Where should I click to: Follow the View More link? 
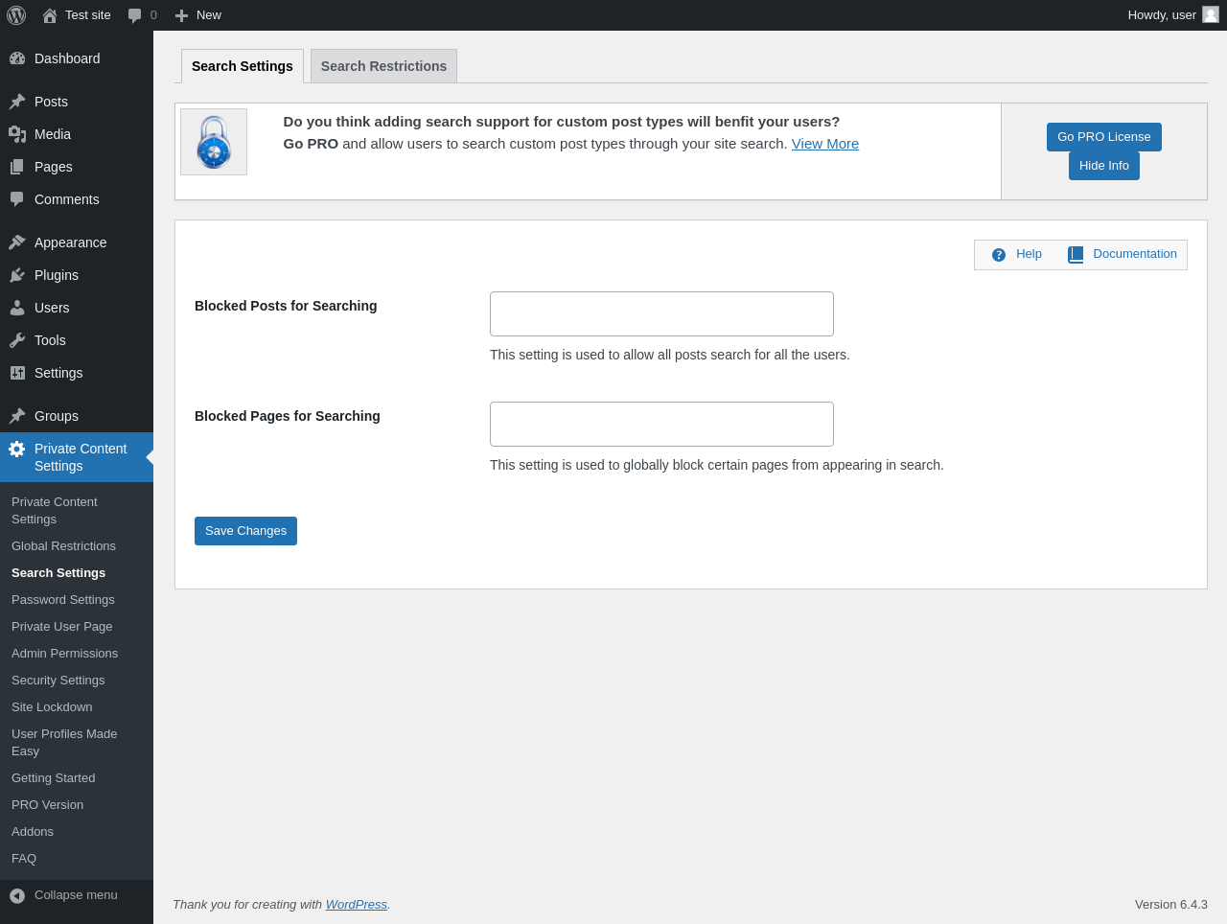[x=824, y=144]
